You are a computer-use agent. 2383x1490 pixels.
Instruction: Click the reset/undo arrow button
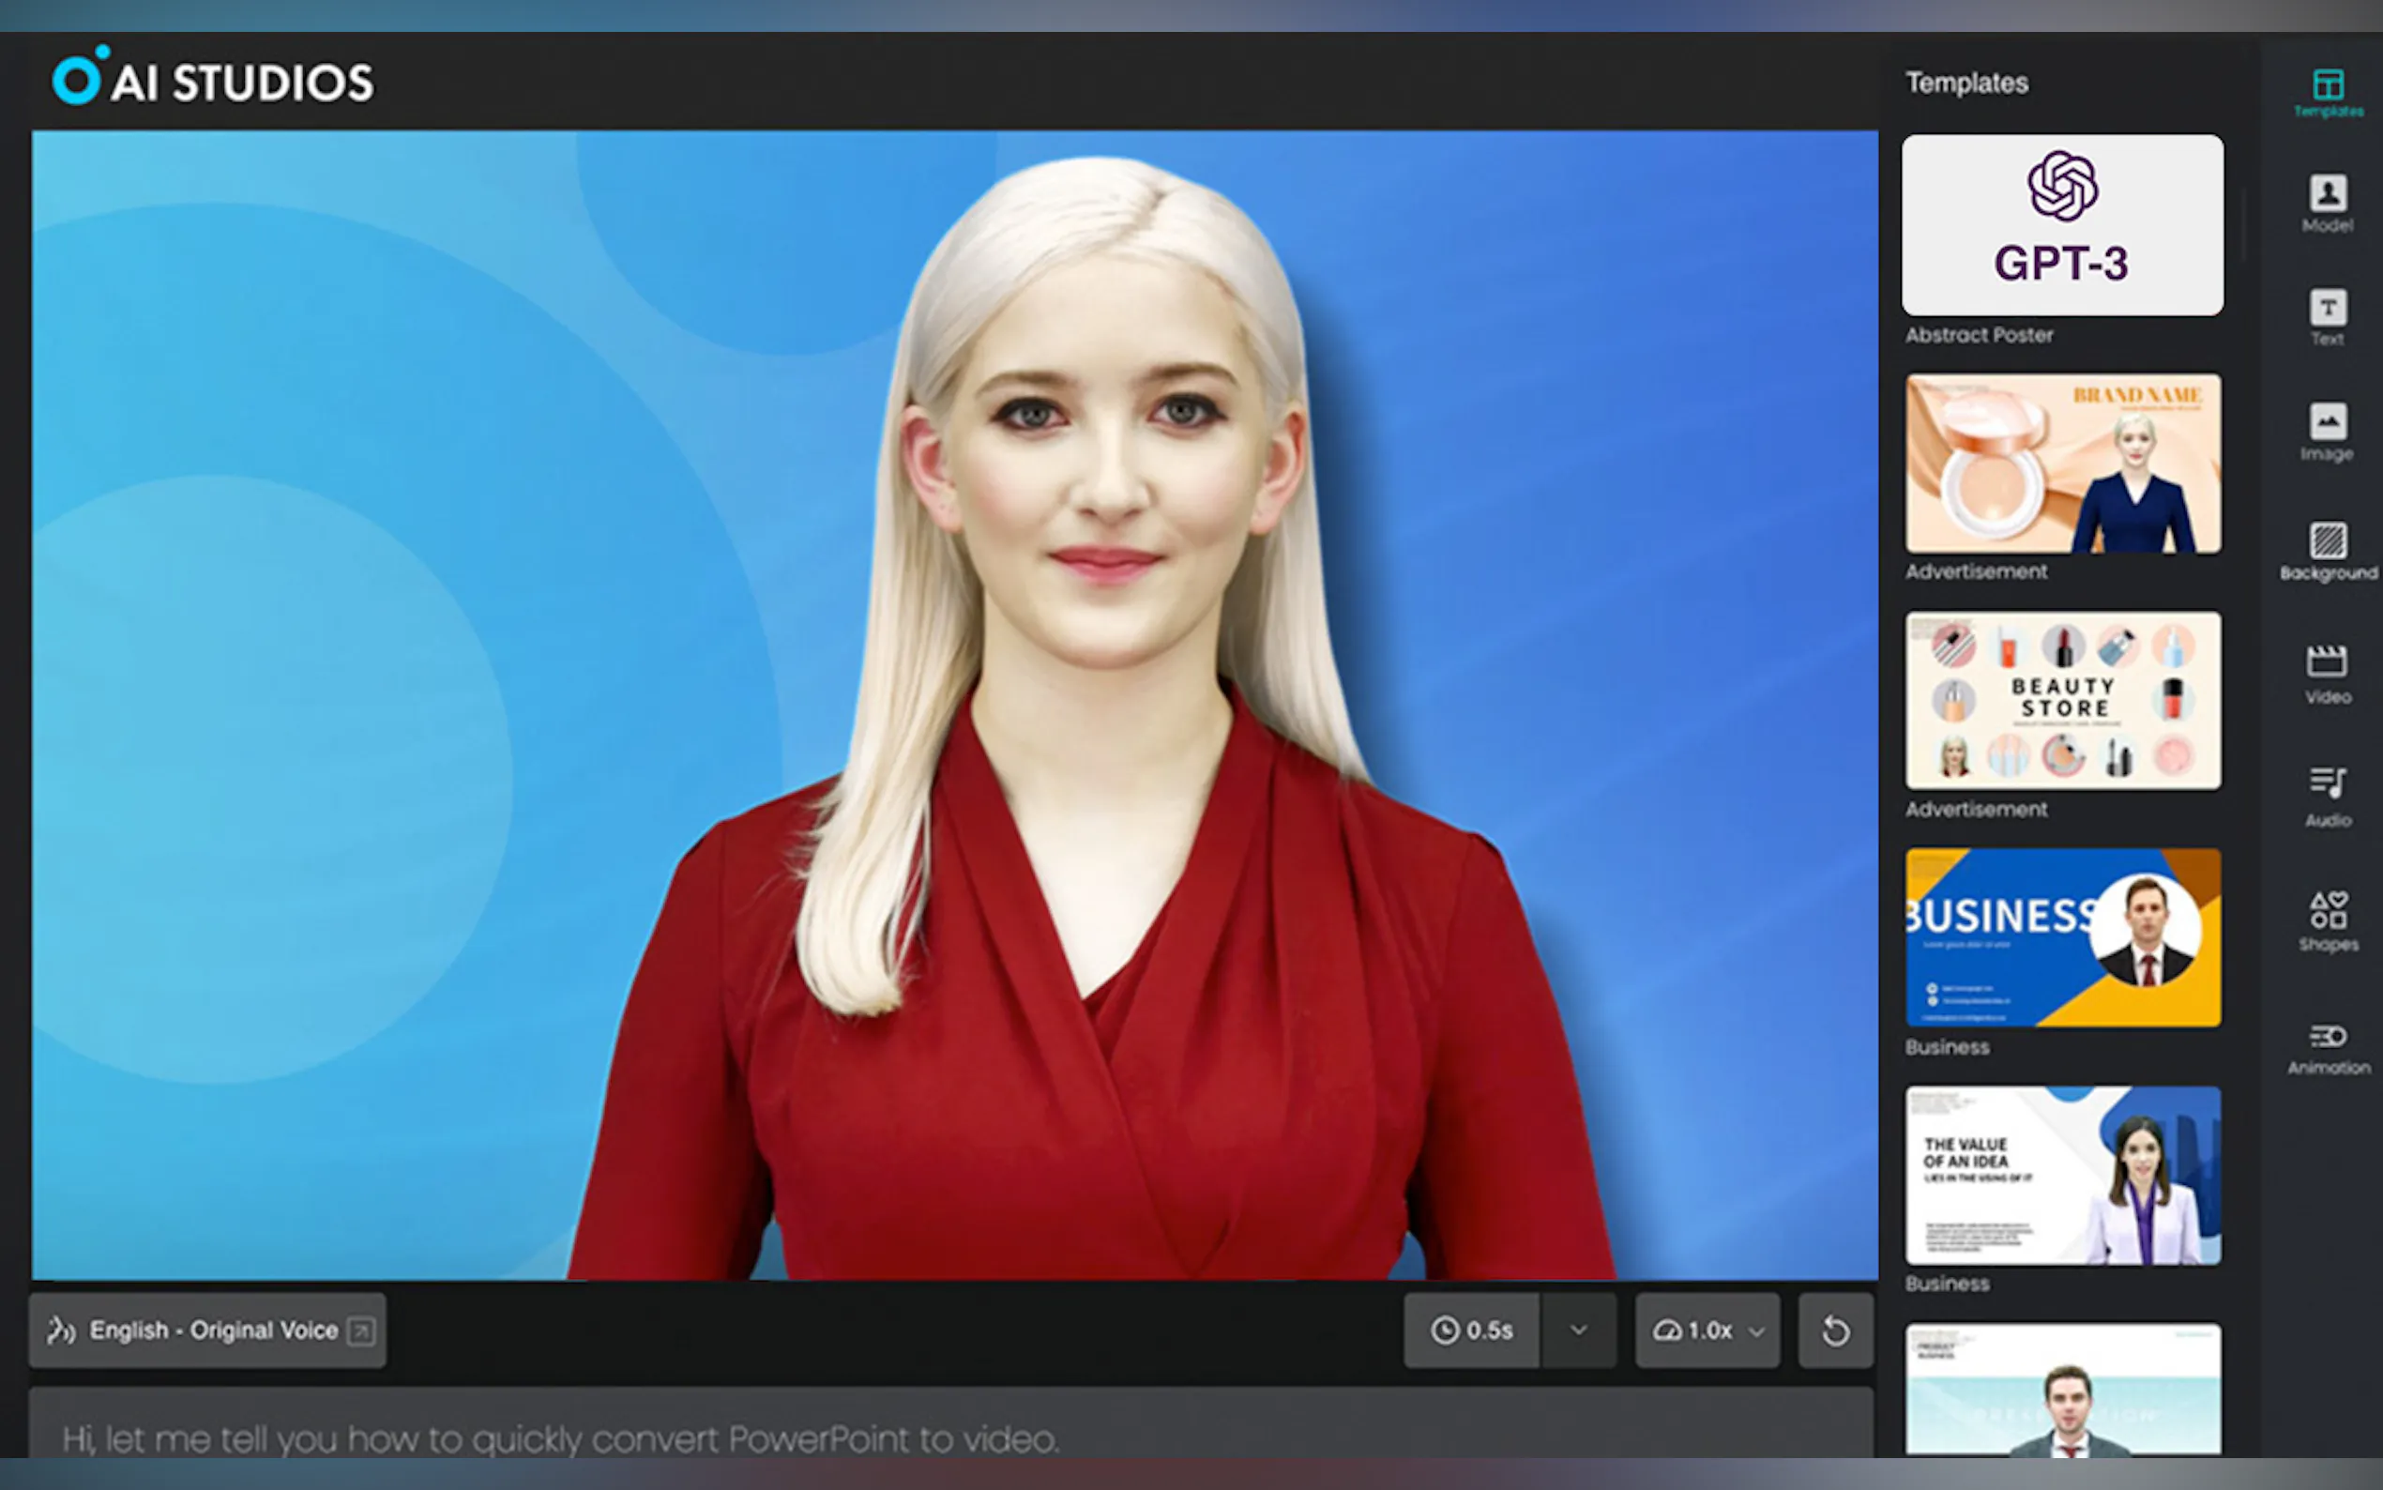[x=1835, y=1330]
